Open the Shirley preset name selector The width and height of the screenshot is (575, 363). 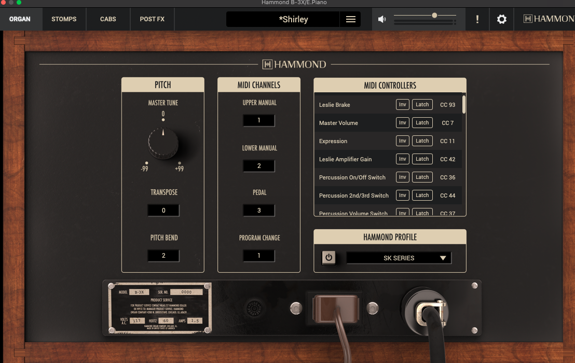[x=293, y=19]
